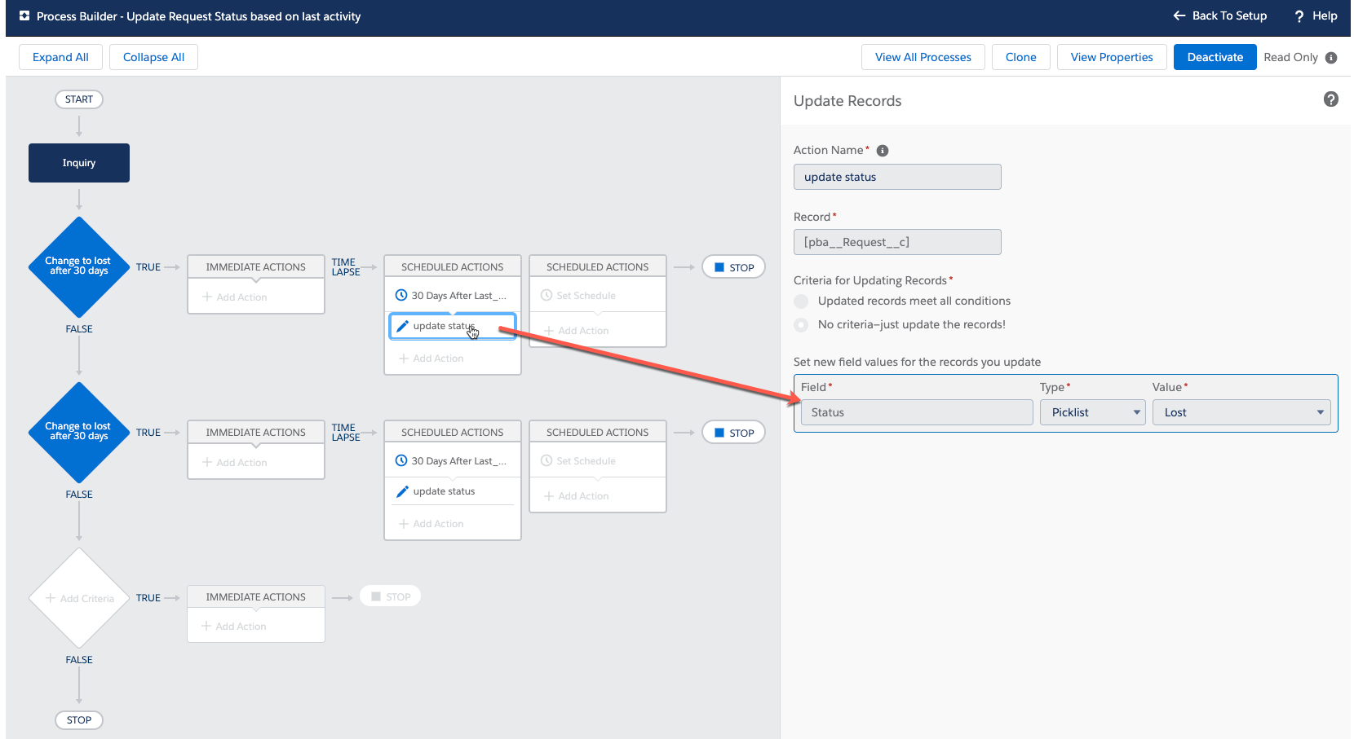The width and height of the screenshot is (1354, 739).
Task: Click the pencil icon on second update status action
Action: (x=402, y=490)
